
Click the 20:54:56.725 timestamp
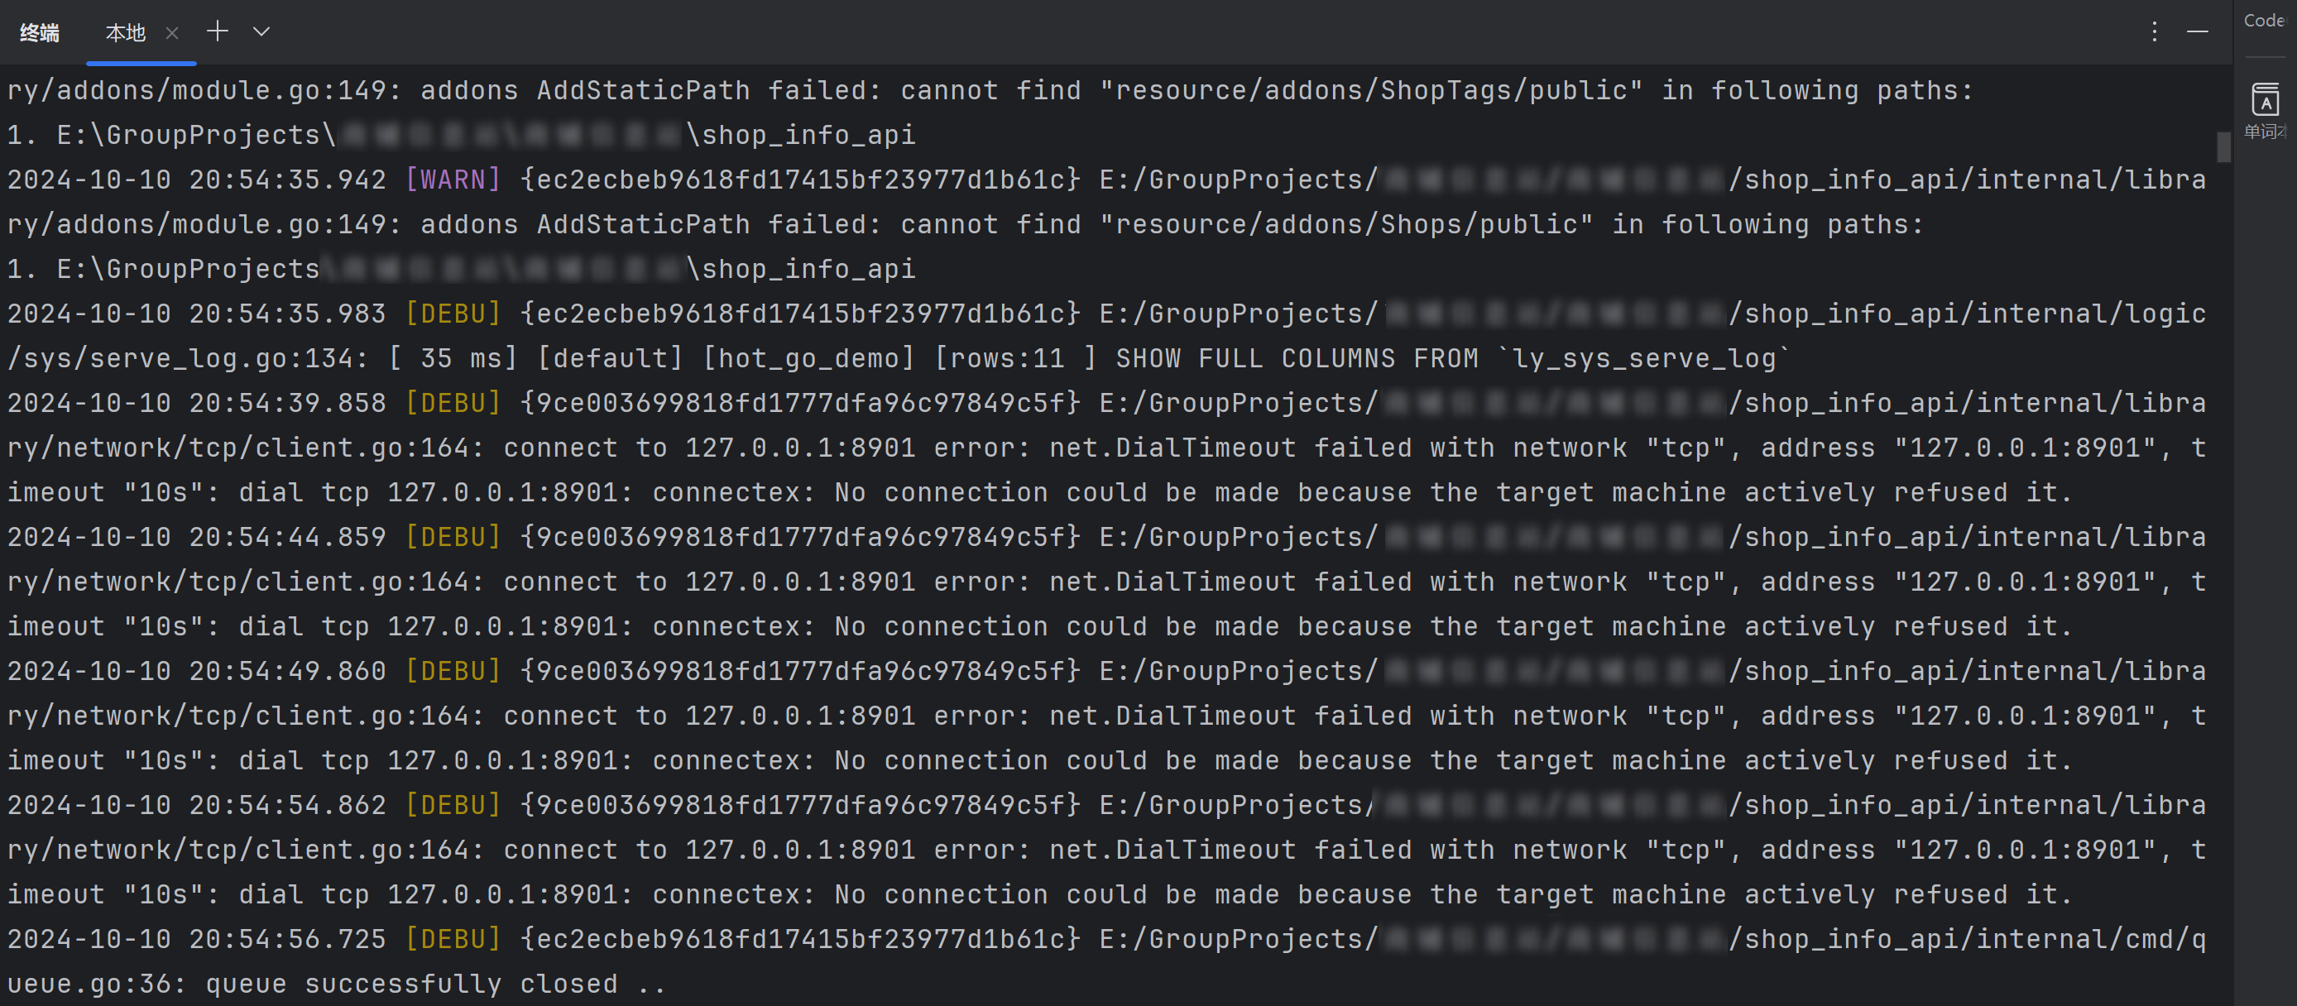click(287, 939)
